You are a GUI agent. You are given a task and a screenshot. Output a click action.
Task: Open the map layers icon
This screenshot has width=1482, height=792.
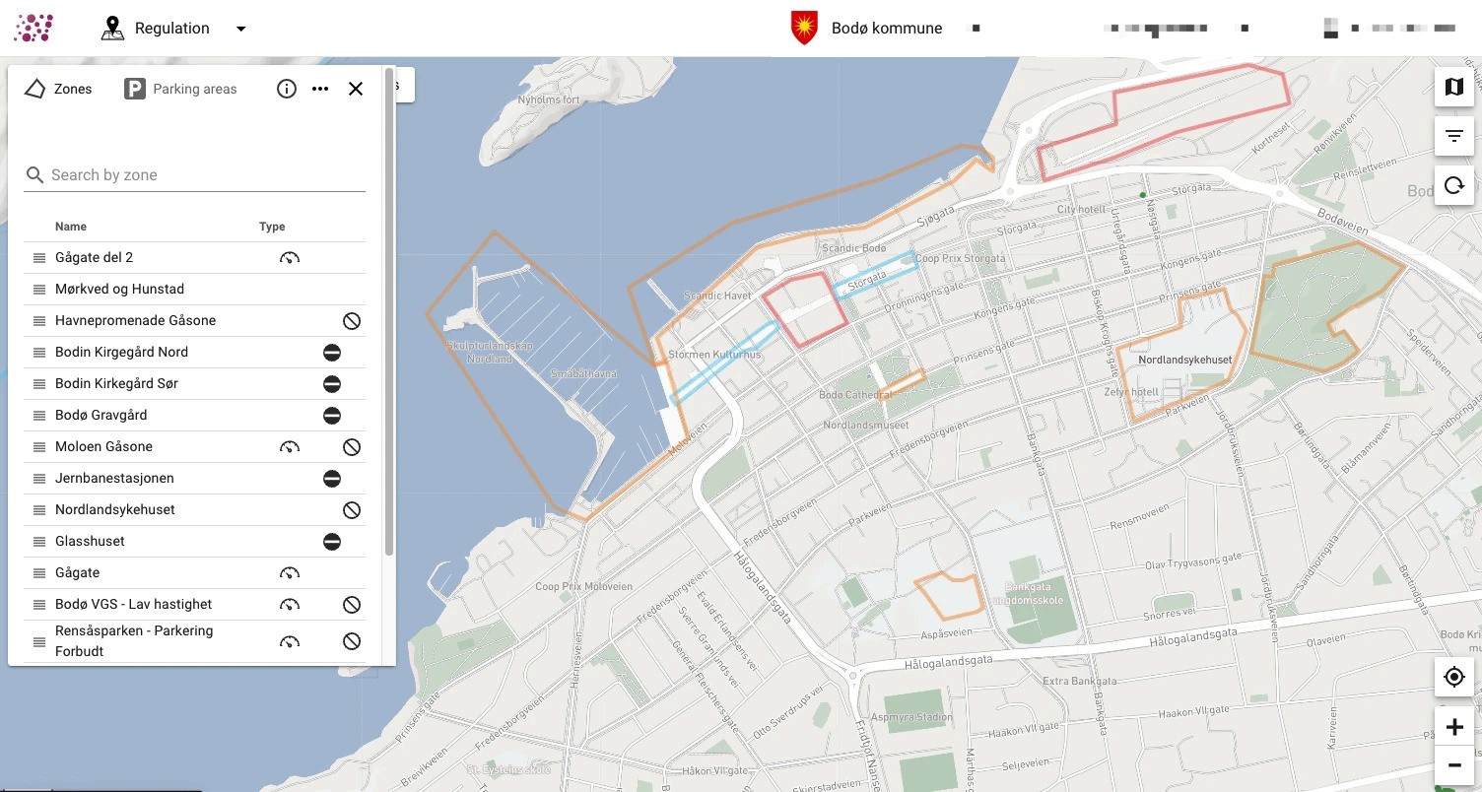pos(1453,87)
